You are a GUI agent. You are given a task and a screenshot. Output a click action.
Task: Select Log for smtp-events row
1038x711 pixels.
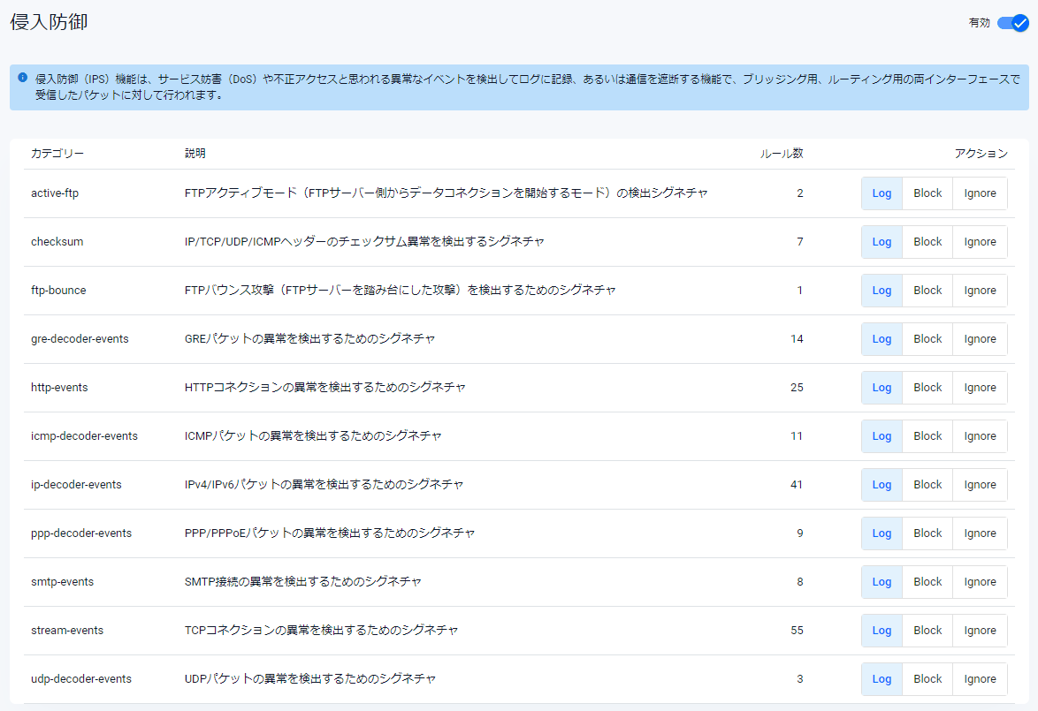click(882, 582)
